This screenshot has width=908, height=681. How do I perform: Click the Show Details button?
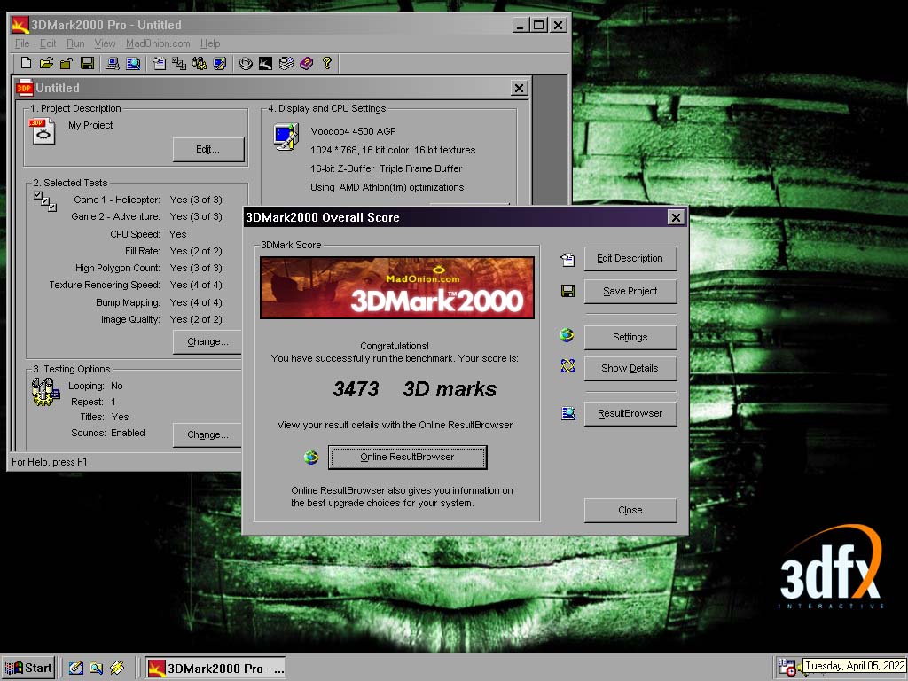pyautogui.click(x=630, y=369)
